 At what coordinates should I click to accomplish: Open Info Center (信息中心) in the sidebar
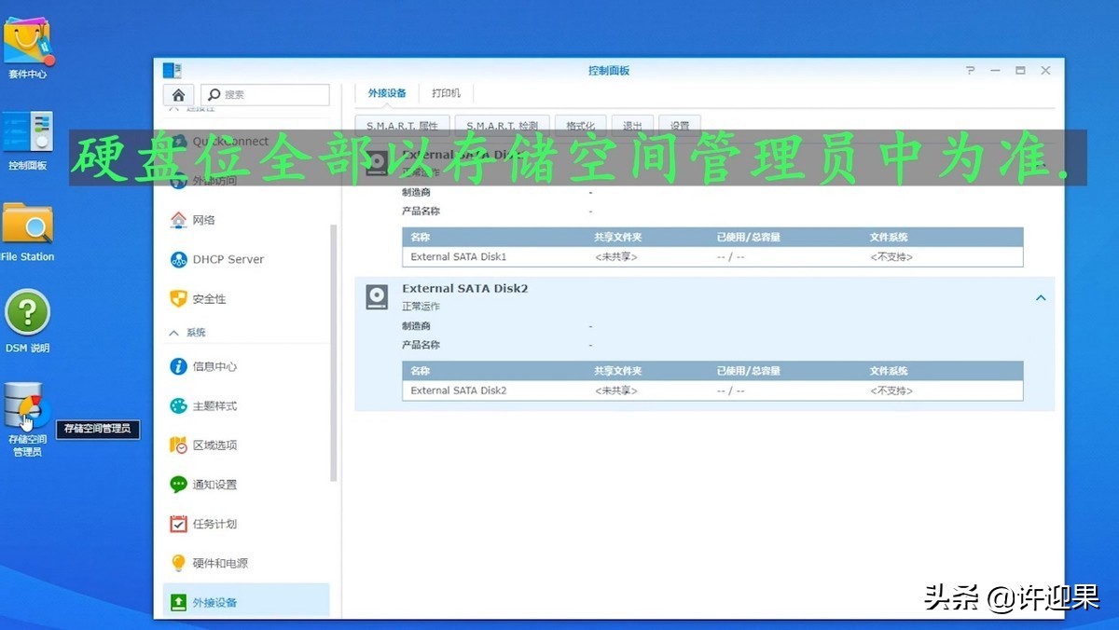point(214,366)
